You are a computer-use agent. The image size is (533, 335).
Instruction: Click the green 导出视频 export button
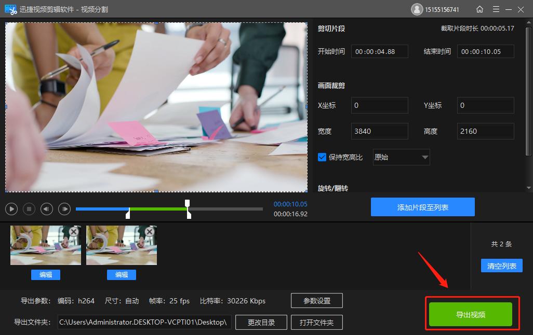(x=470, y=313)
